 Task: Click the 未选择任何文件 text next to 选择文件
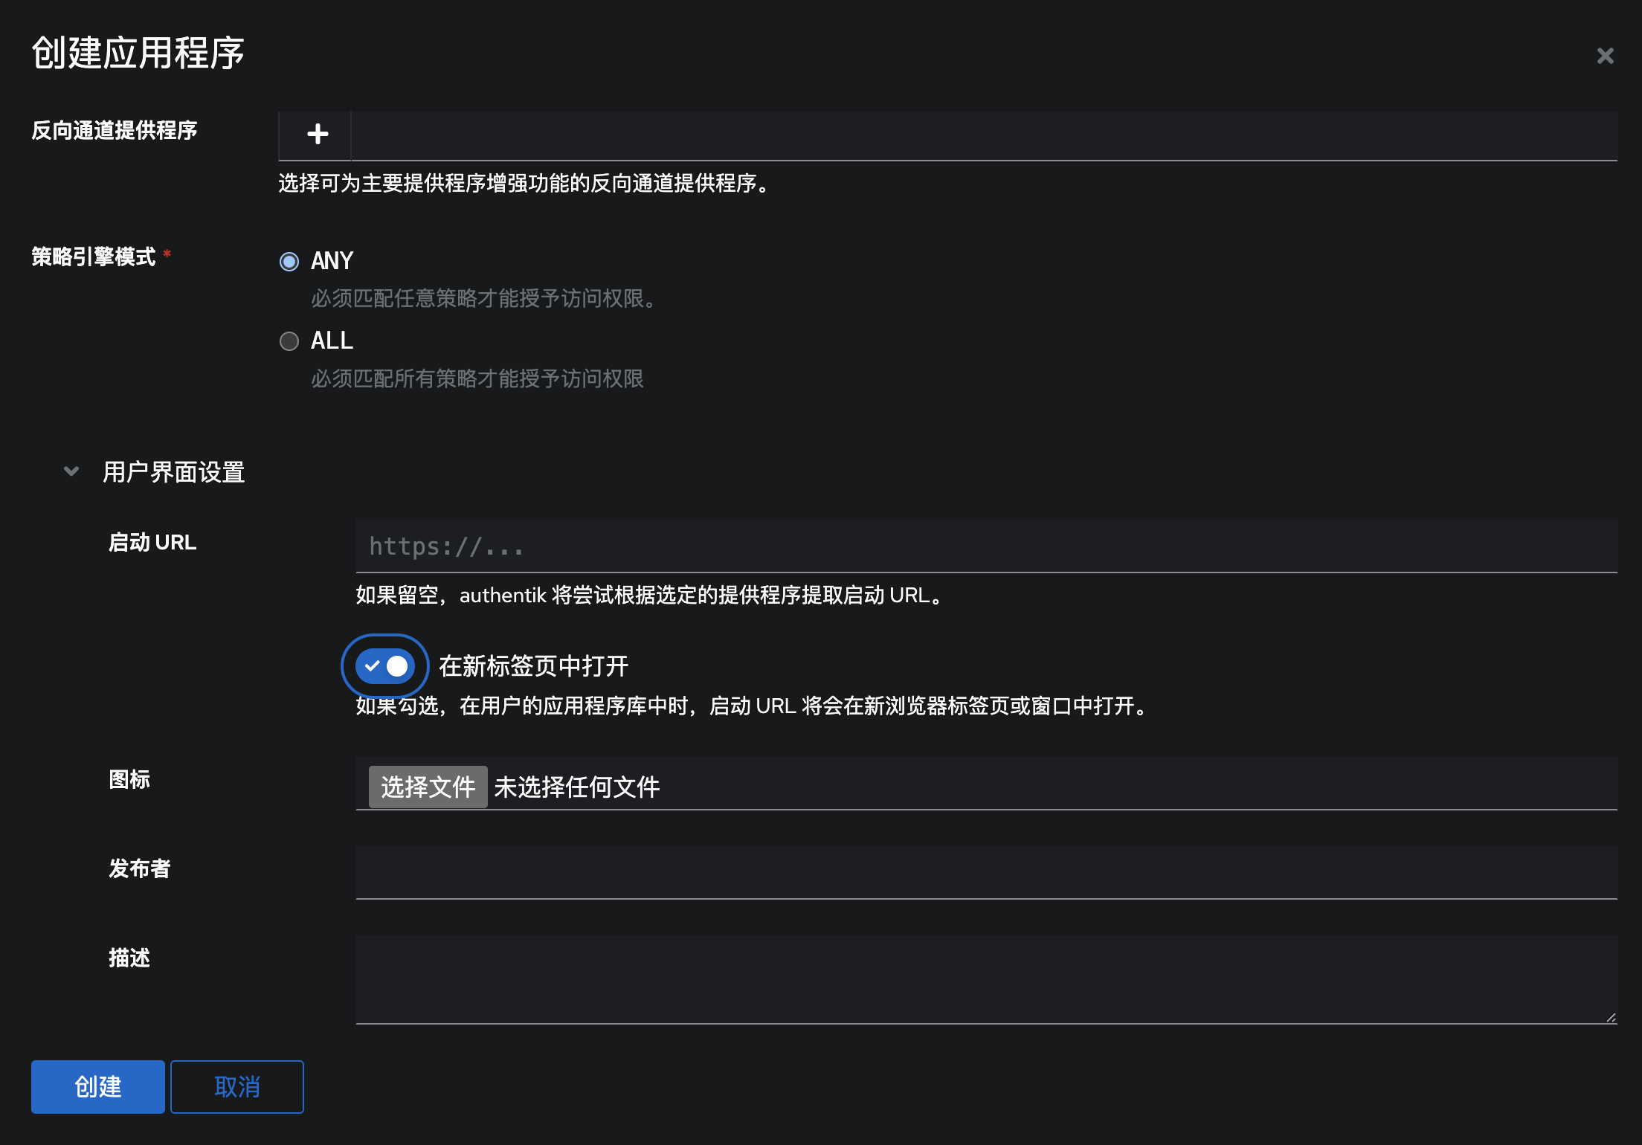(577, 787)
